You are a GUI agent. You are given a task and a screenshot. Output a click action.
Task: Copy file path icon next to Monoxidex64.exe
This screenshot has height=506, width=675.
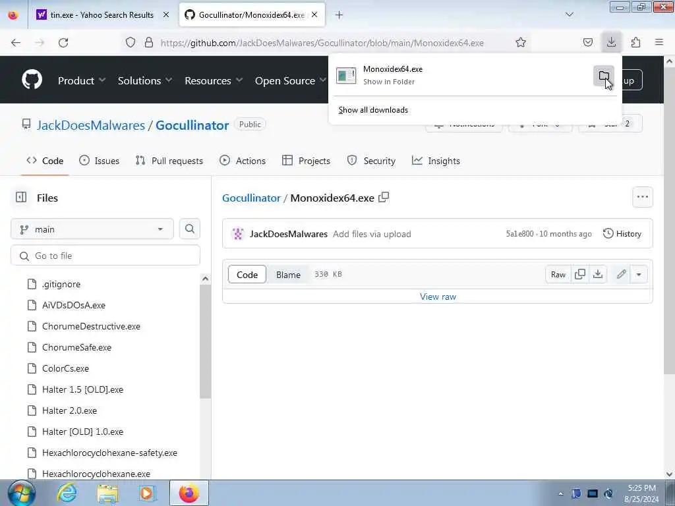click(x=384, y=197)
